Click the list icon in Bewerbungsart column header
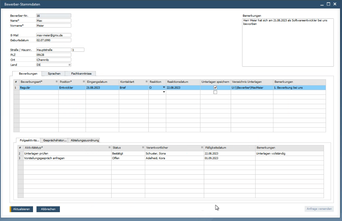This screenshot has width=342, height=221. (x=56, y=82)
